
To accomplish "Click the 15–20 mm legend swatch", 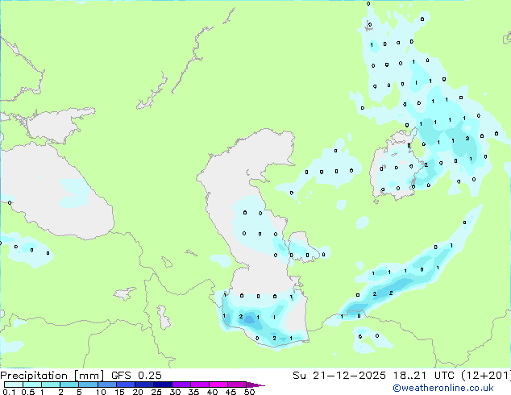I will [126, 385].
